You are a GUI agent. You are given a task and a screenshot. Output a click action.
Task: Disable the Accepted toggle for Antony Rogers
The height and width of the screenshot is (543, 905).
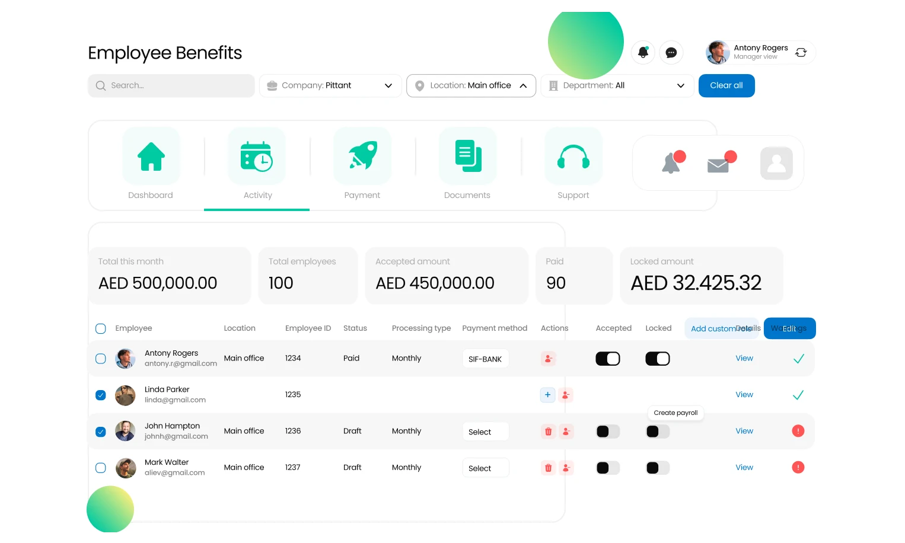(x=607, y=358)
